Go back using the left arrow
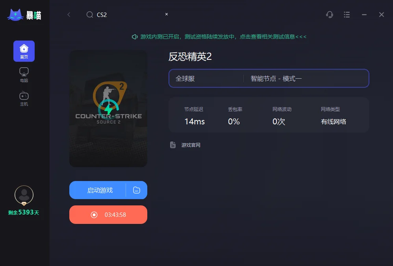Viewport: 393px width, 266px height. [69, 15]
